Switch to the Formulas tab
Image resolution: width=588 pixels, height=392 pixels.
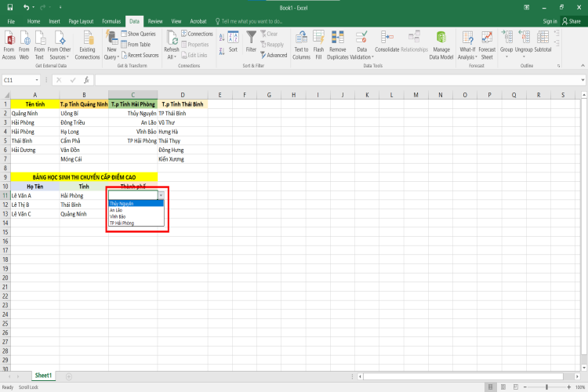(x=111, y=21)
